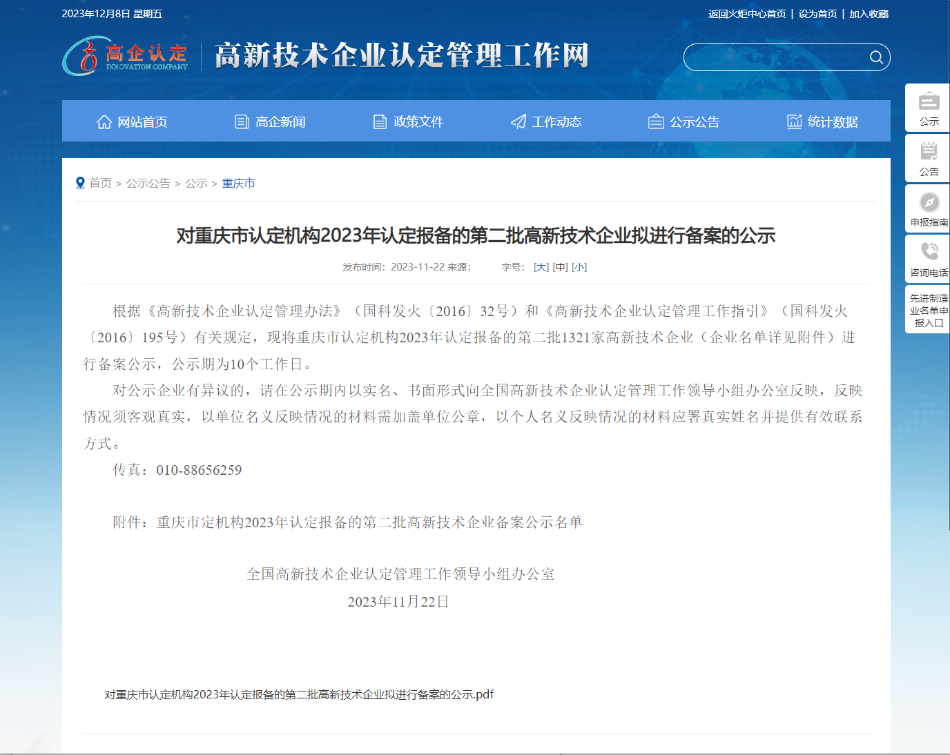Click the fax number 010-88656259
The height and width of the screenshot is (755, 950).
click(199, 470)
